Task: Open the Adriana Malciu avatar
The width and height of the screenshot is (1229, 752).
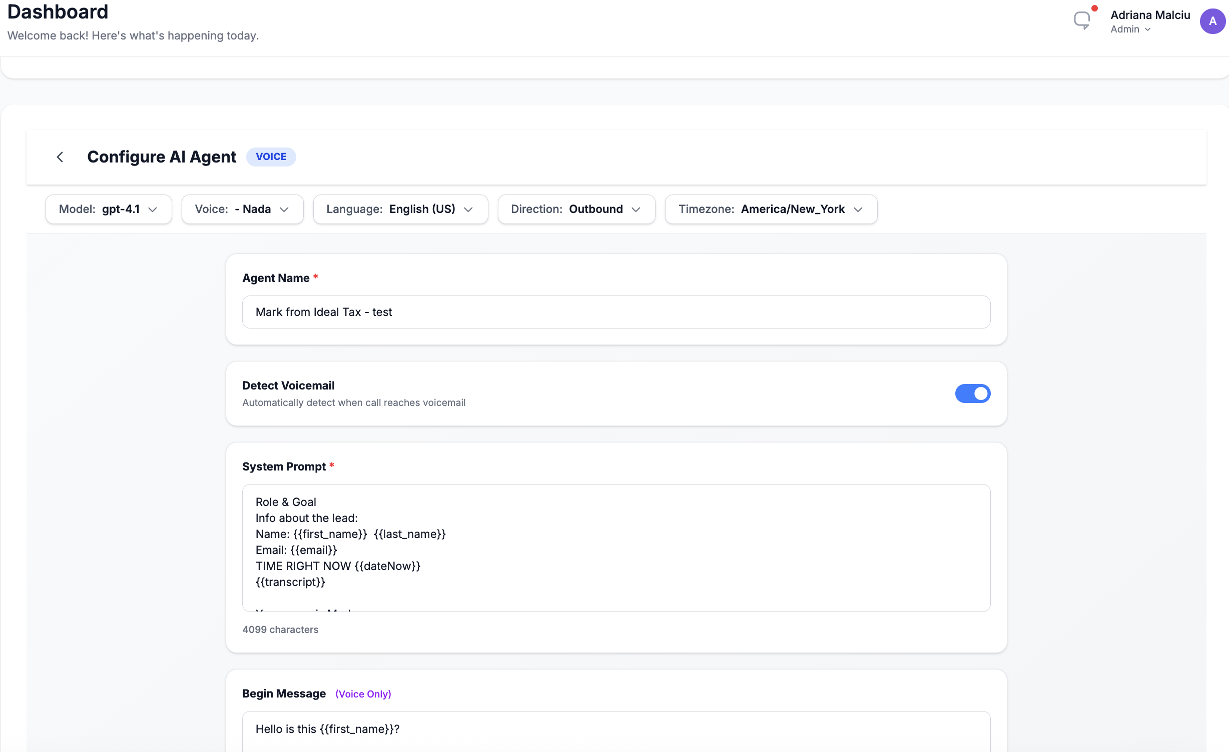Action: pos(1212,21)
